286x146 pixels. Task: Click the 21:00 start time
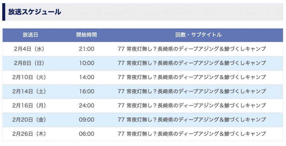(x=86, y=49)
